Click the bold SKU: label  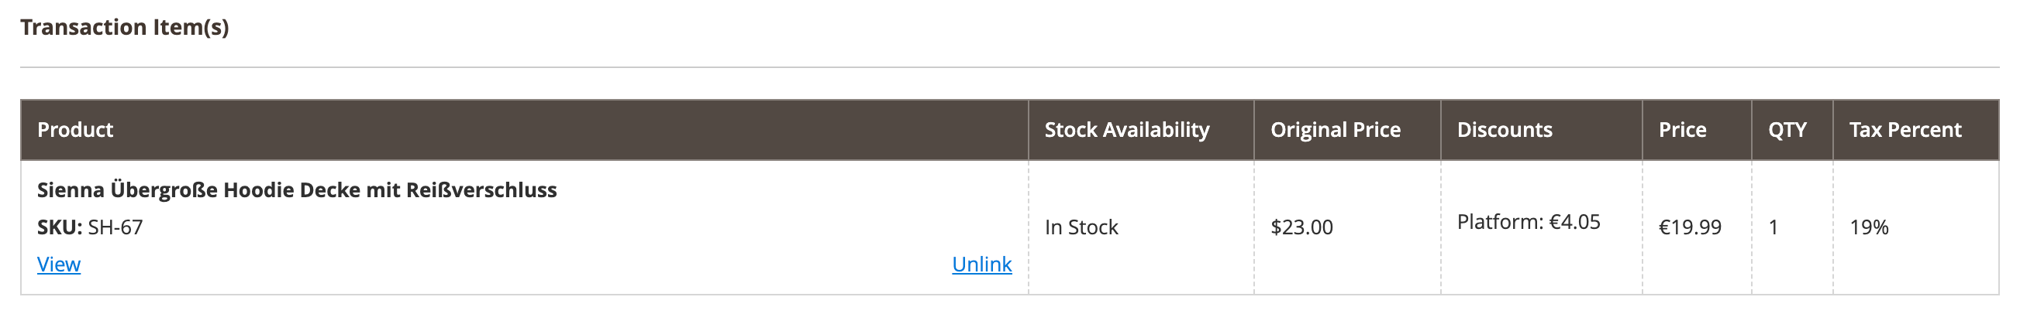(60, 227)
